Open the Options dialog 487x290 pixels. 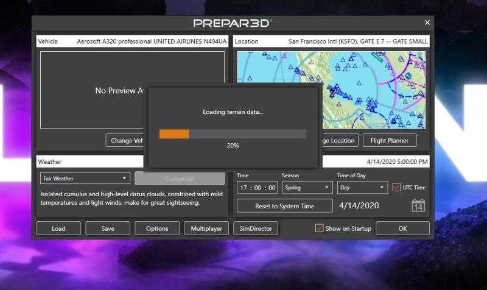157,228
